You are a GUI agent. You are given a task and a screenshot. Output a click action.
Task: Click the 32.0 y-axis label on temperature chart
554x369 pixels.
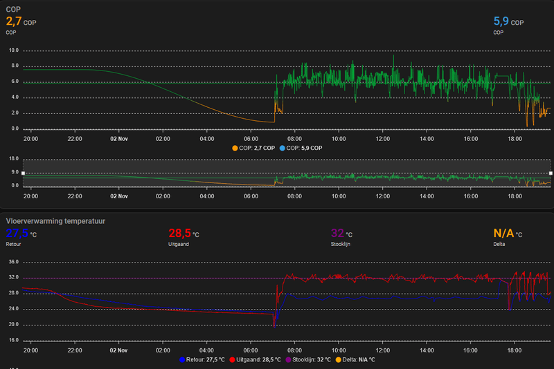pyautogui.click(x=14, y=277)
